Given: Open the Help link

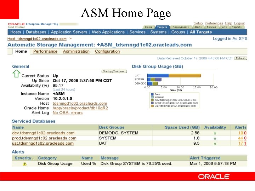Looking at the screenshot, I should click(x=228, y=23).
